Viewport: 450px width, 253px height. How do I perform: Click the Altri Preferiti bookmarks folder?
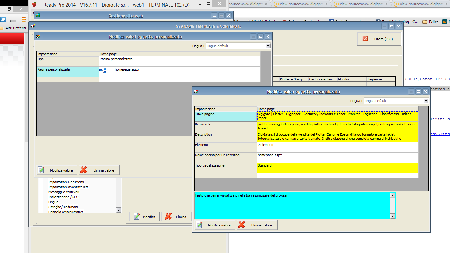click(x=13, y=28)
